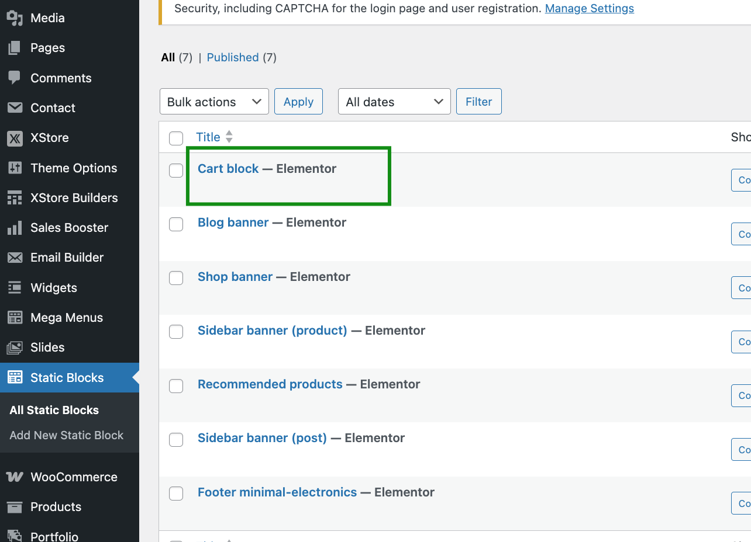Open Sidebar banner (post) title link
751x542 pixels.
pyautogui.click(x=262, y=438)
